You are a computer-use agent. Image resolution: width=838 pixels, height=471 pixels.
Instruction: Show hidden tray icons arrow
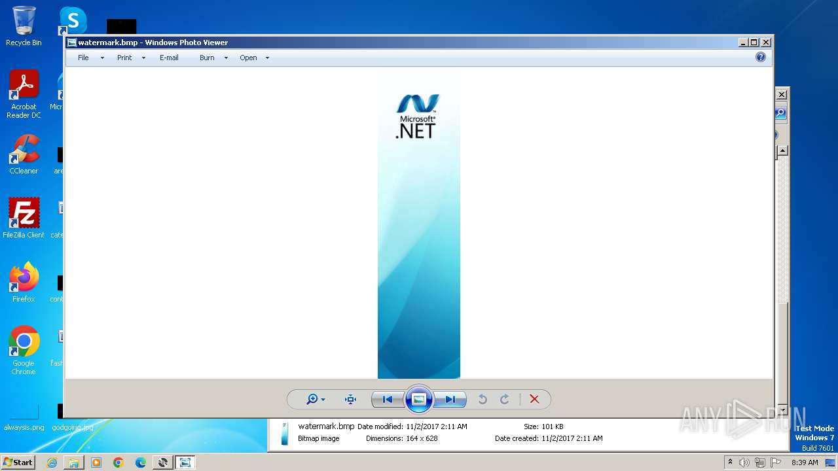coord(730,462)
